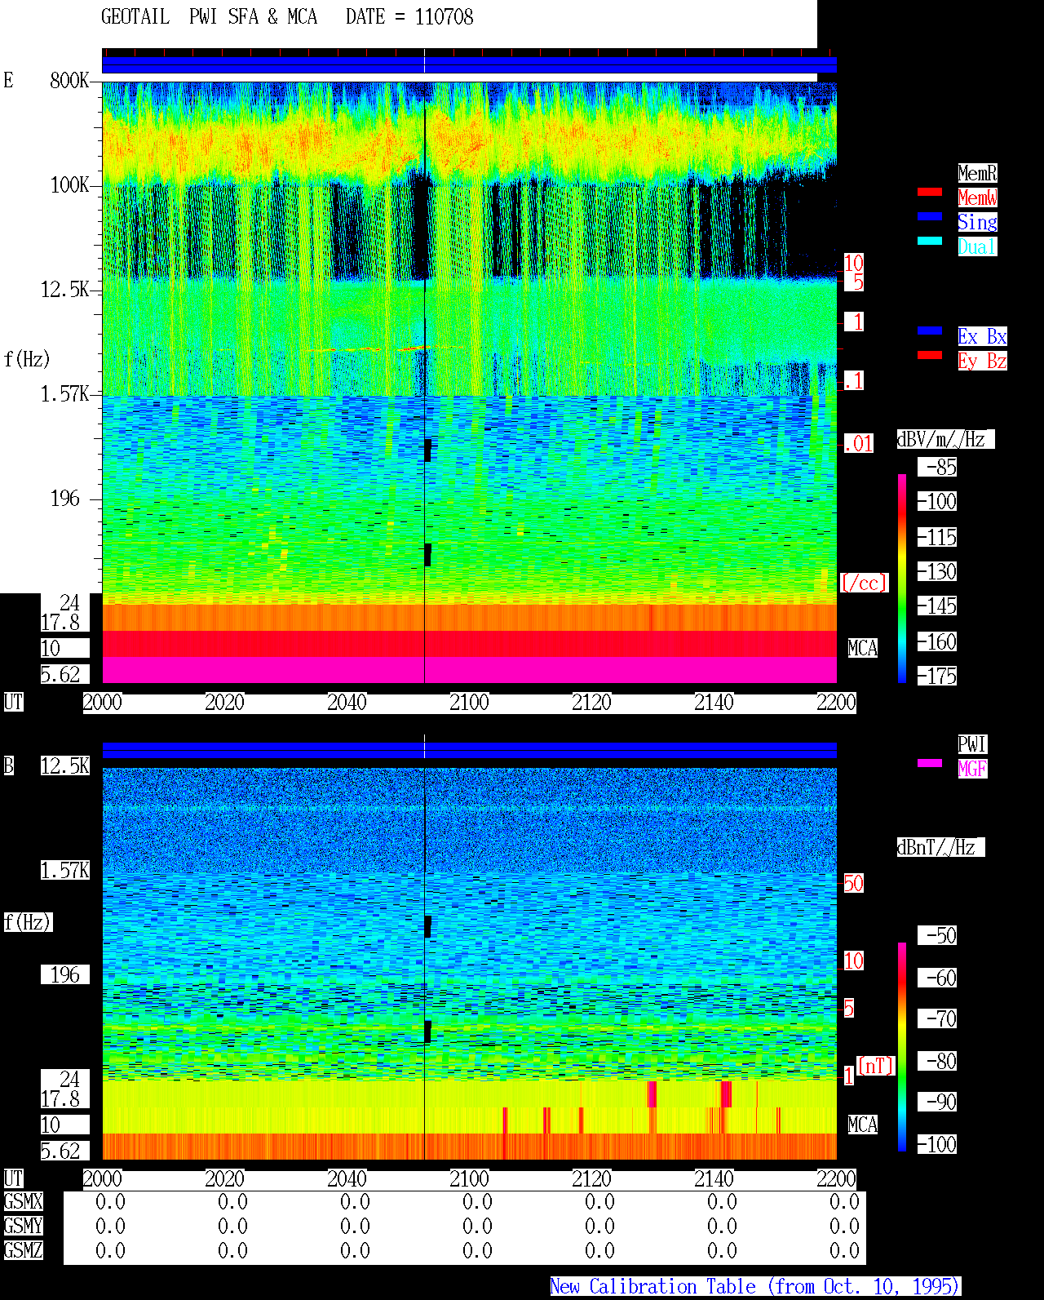Image resolution: width=1044 pixels, height=1300 pixels.
Task: Click the PWI legend label
Action: [972, 744]
